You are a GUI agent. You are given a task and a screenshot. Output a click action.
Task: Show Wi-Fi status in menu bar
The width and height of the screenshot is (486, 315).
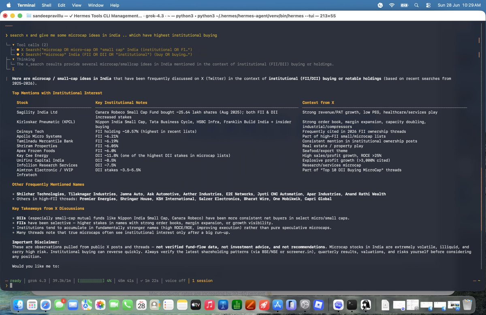[391, 5]
